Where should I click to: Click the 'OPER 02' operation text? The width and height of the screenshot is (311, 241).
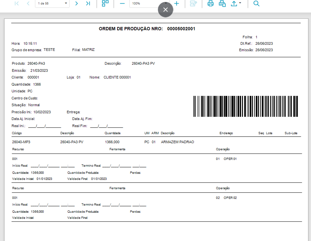click(x=230, y=198)
